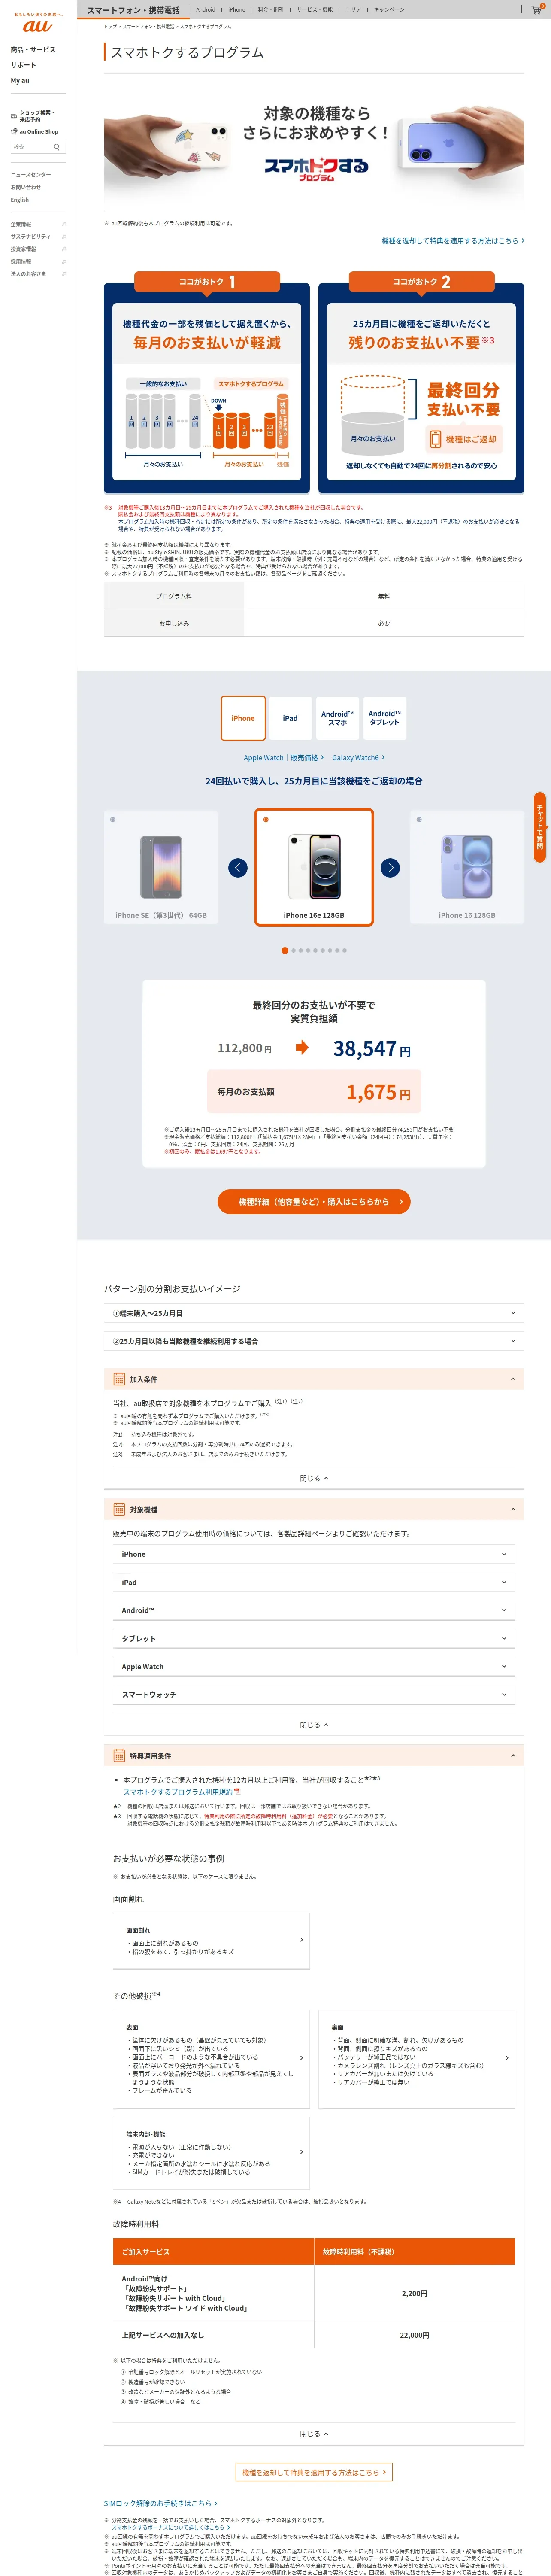Screen dimensions: 551x2576
Task: Open My au in sidebar
Action: tap(20, 80)
